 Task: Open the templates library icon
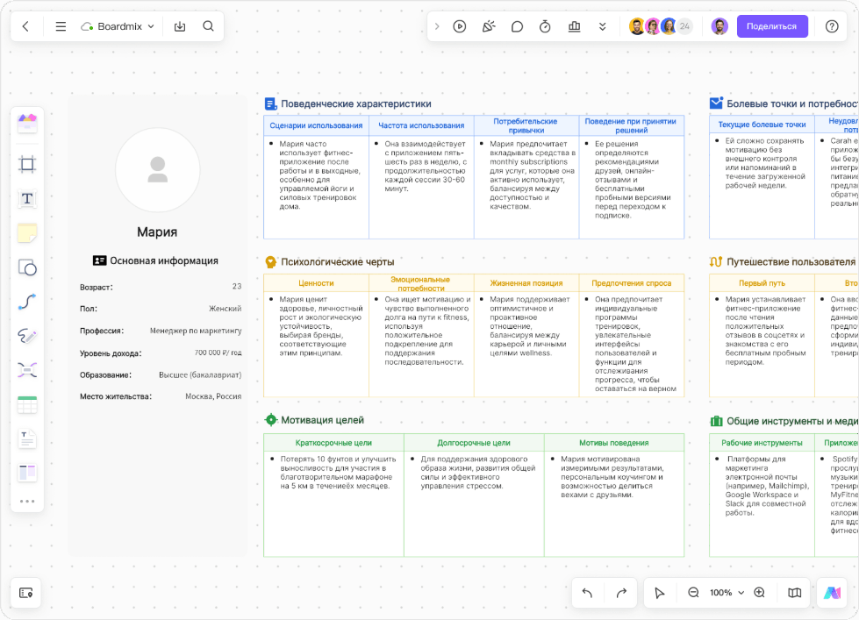tap(27, 124)
